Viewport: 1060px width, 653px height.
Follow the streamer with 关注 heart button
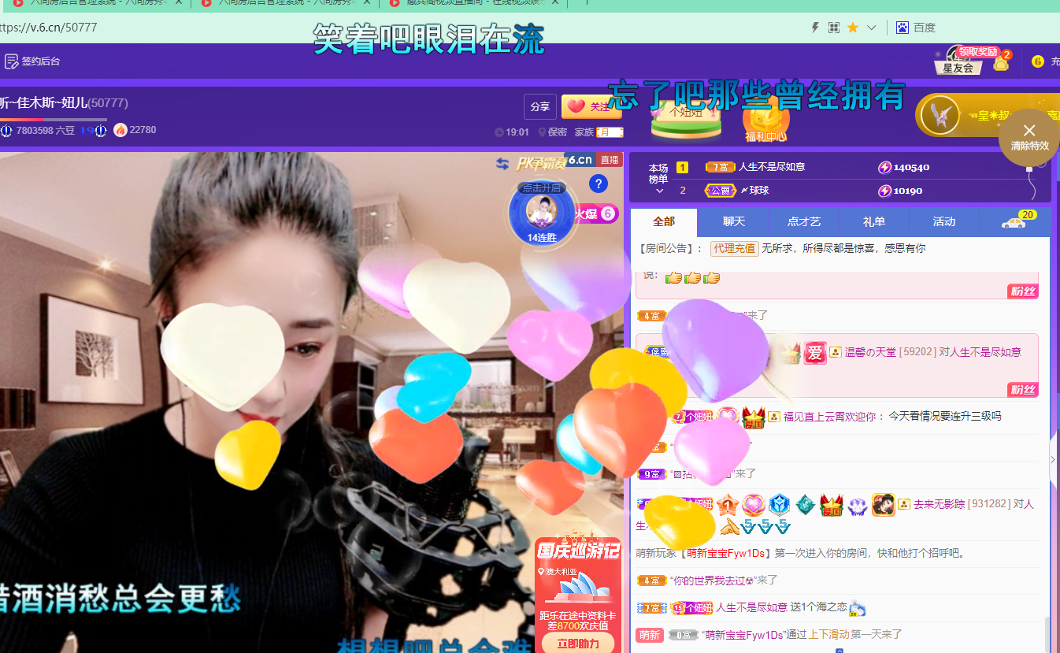(x=591, y=107)
